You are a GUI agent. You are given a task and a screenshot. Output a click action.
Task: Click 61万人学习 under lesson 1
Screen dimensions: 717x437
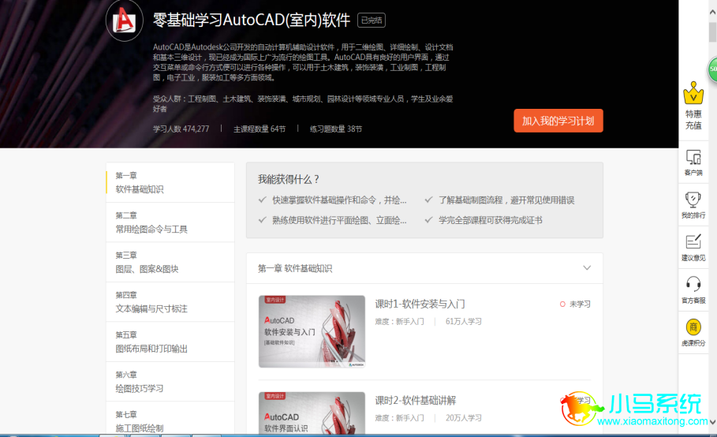click(x=463, y=321)
